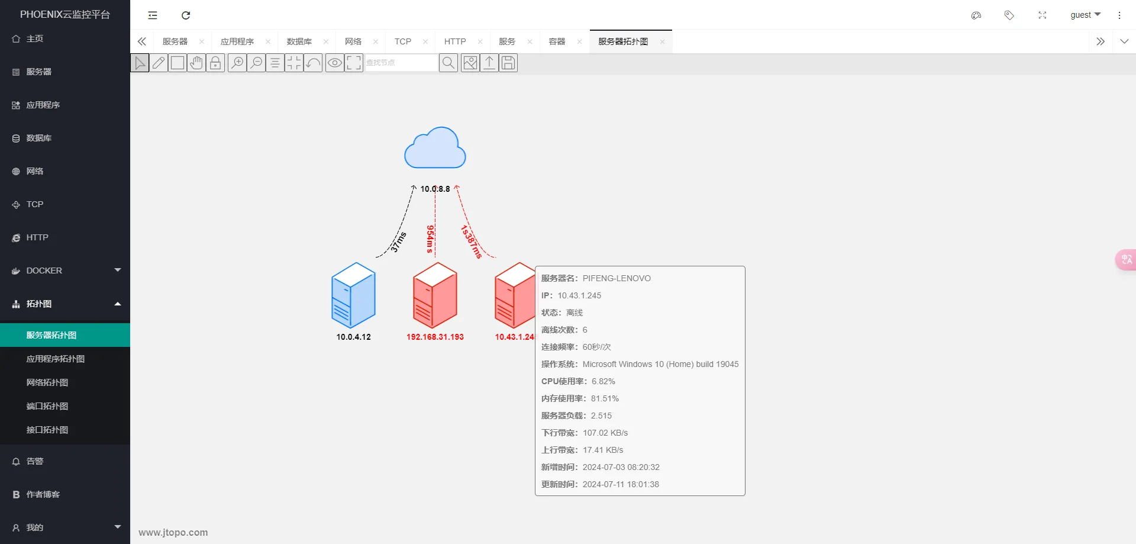
Task: Click the refresh page icon
Action: [x=186, y=15]
